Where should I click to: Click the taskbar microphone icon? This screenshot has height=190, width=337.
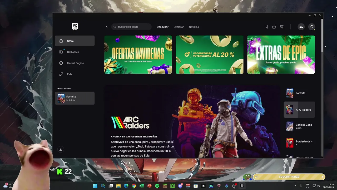(301, 186)
